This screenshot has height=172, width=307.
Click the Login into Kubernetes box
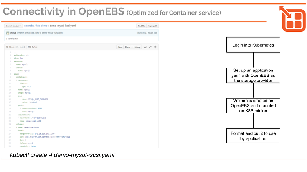[253, 45]
